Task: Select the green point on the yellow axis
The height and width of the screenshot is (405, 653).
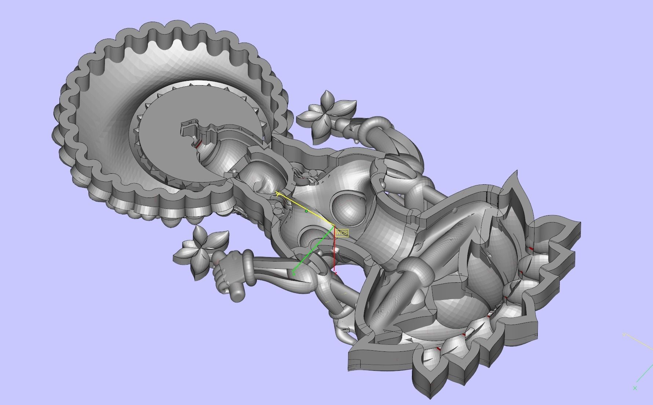Action: tap(306, 211)
